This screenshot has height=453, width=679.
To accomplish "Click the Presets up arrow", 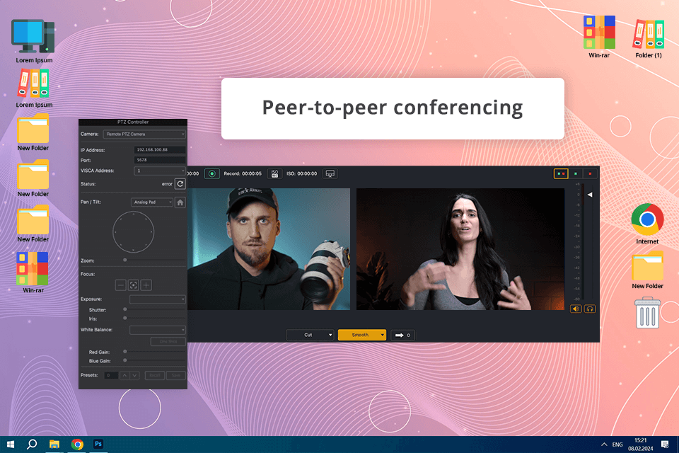I will coord(124,375).
